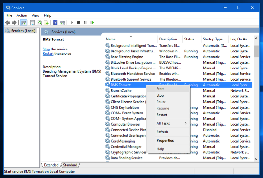Sort by the Log On As column header

click(x=240, y=39)
